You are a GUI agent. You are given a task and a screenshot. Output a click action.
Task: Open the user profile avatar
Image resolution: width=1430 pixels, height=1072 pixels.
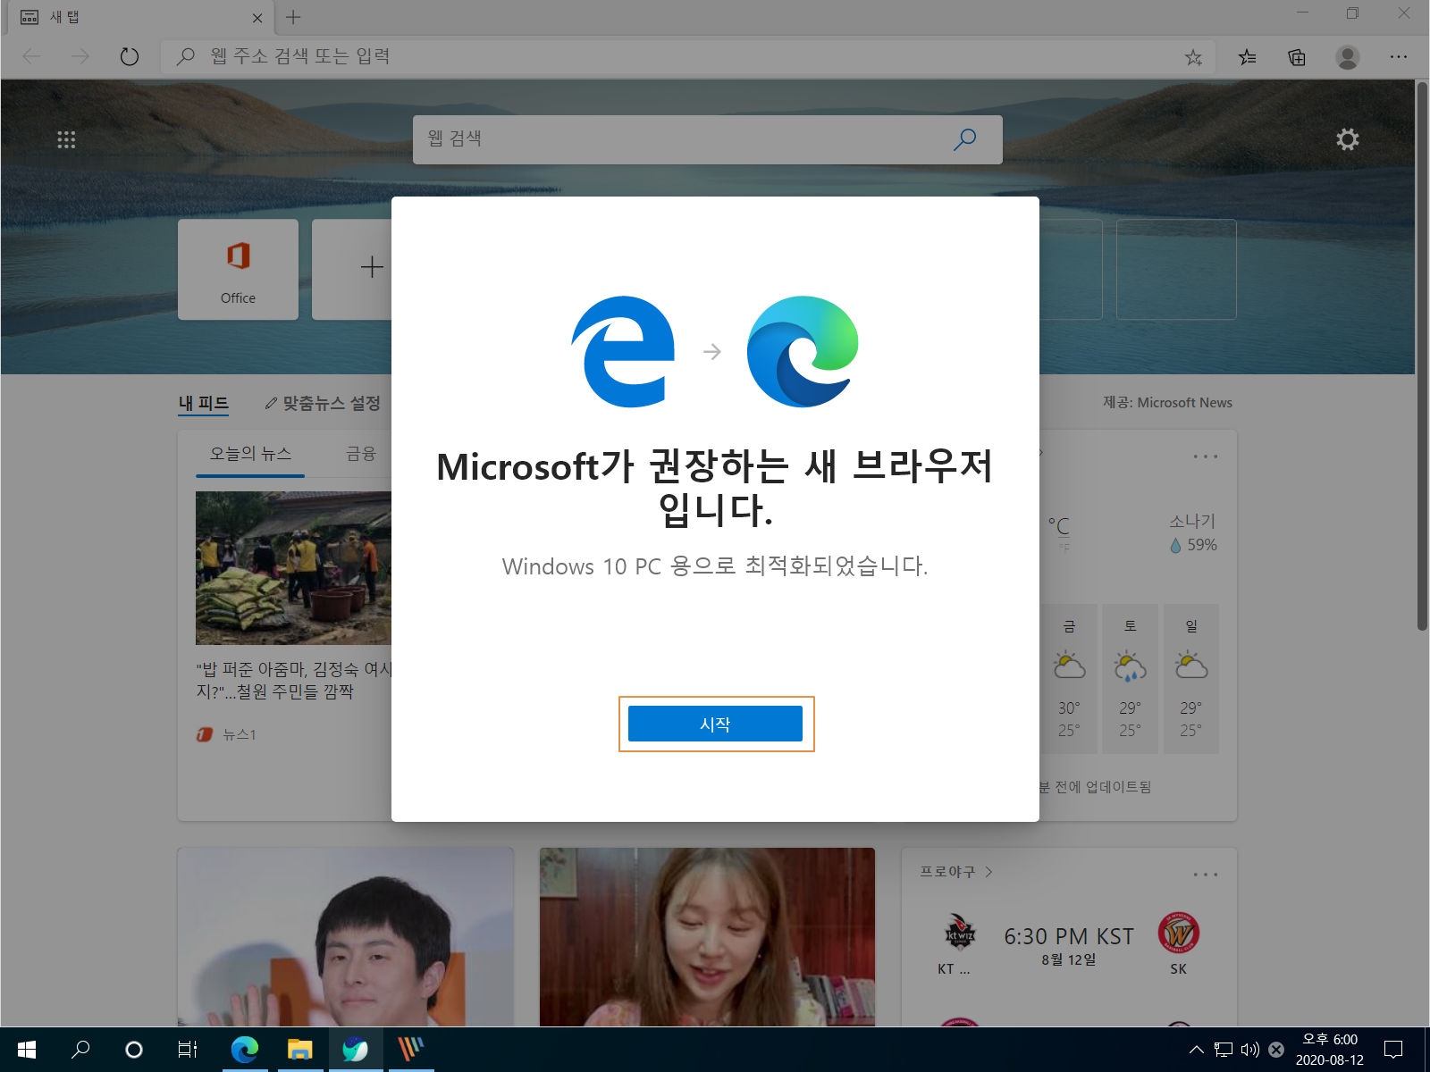click(1348, 57)
